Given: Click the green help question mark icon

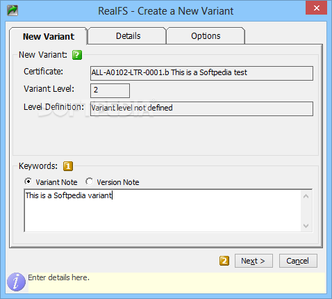Looking at the screenshot, I should [x=77, y=55].
